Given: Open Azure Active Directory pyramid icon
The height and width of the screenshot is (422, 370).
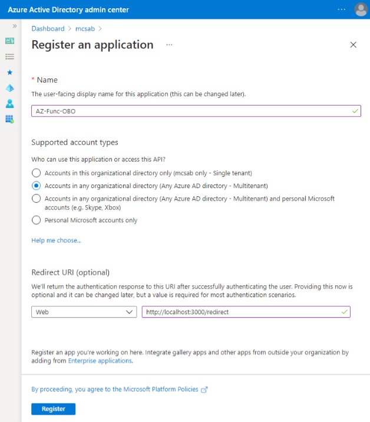Looking at the screenshot, I should (x=9, y=88).
